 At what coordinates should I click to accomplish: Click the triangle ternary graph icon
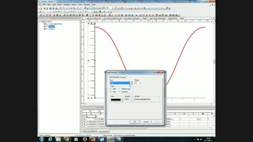click(102, 15)
